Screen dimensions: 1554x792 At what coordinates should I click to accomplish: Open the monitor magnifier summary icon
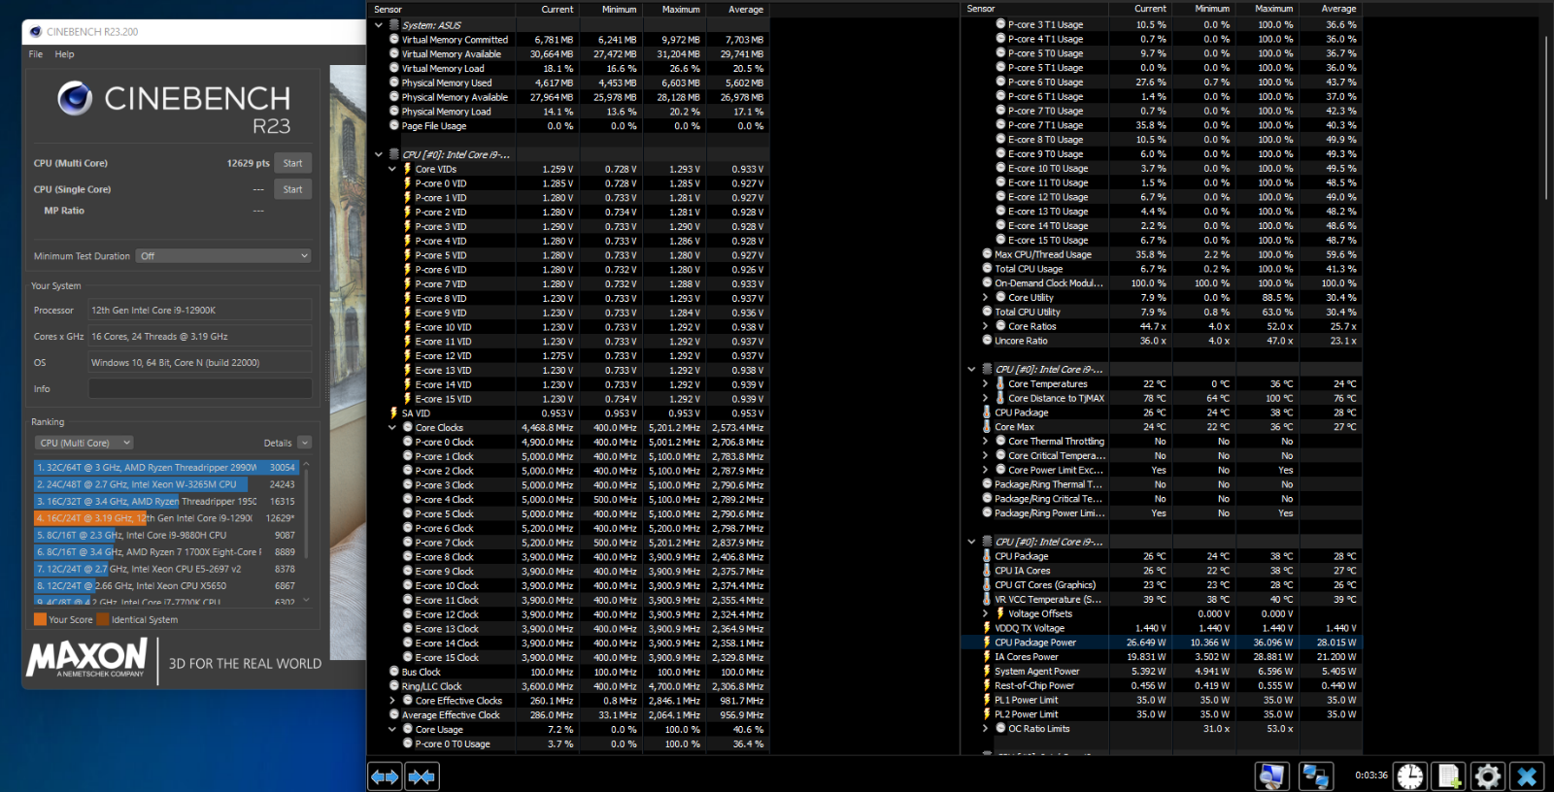point(1271,775)
